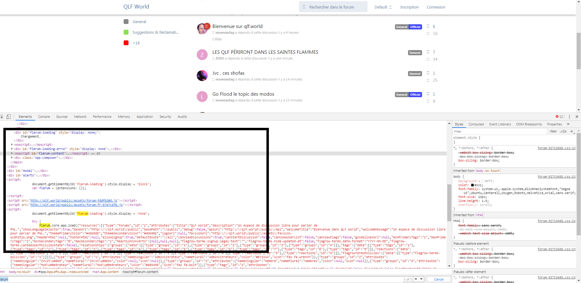Open Go Flood le topic des modos
The image size is (581, 283).
tap(243, 94)
